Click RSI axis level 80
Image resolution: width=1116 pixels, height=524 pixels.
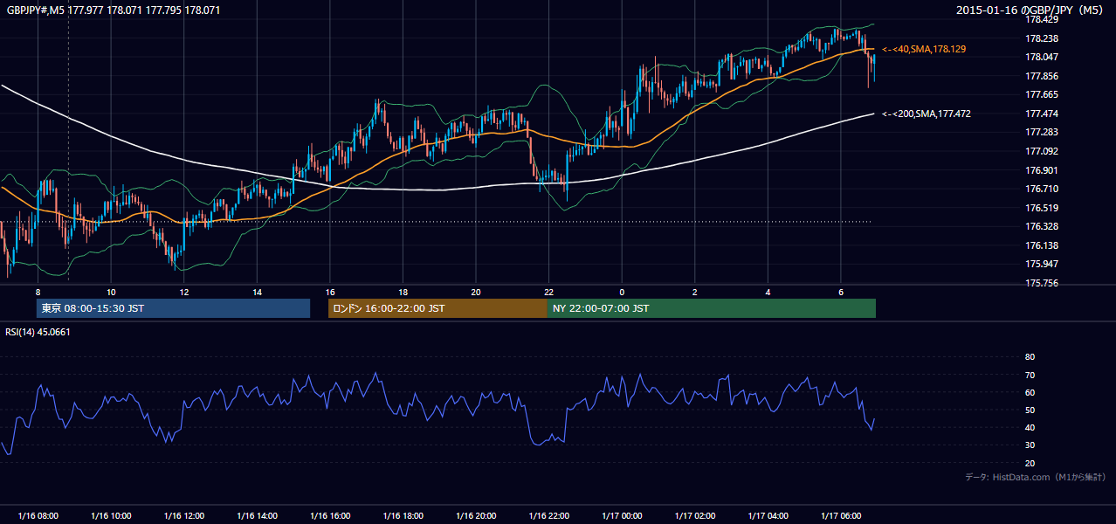click(x=1030, y=357)
